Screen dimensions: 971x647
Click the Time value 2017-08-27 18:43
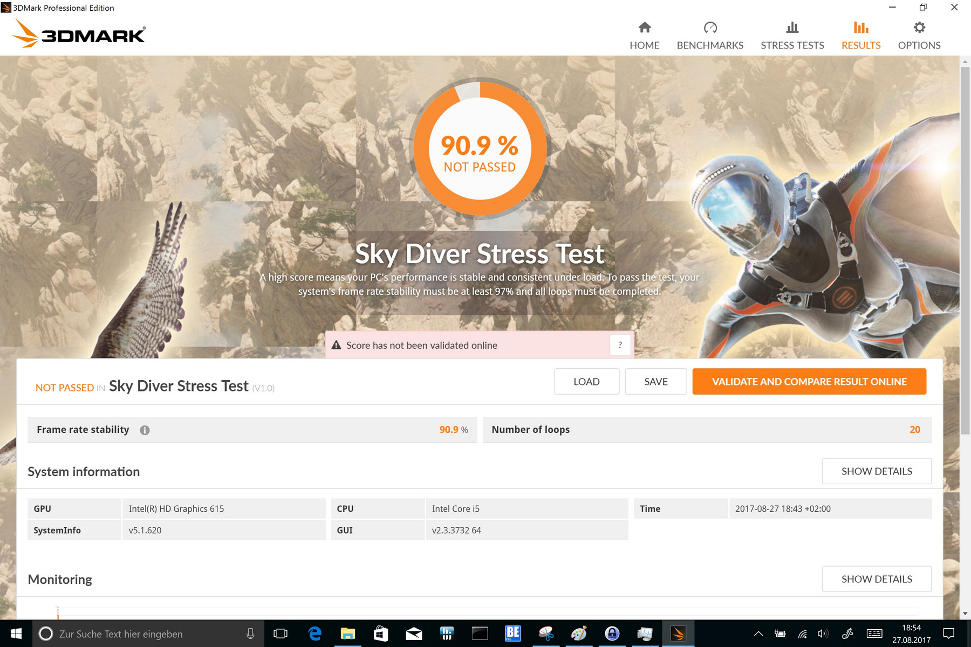pyautogui.click(x=783, y=509)
